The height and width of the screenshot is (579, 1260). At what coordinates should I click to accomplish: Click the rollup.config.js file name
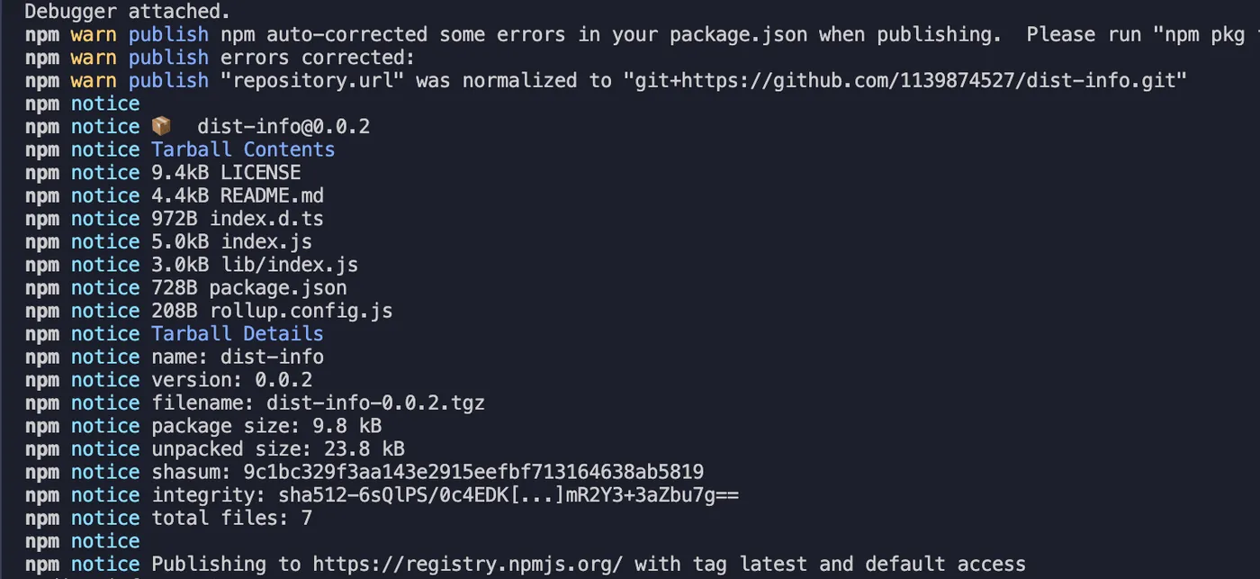pos(301,311)
